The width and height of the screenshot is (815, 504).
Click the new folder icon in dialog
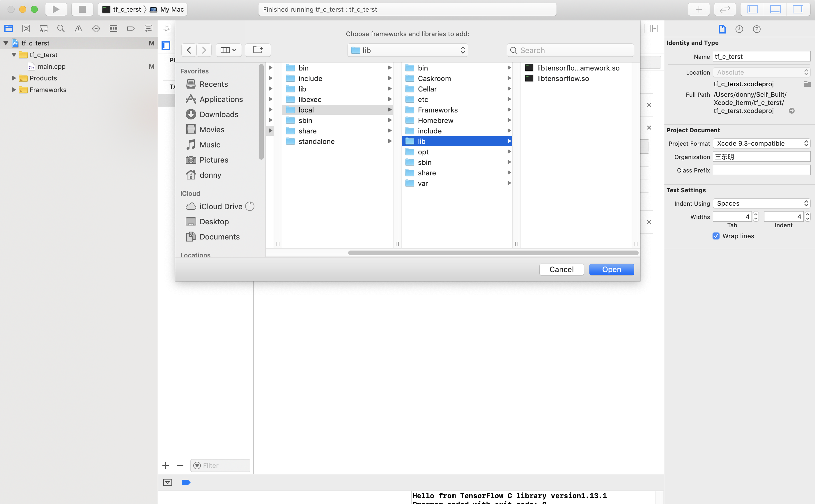point(258,50)
